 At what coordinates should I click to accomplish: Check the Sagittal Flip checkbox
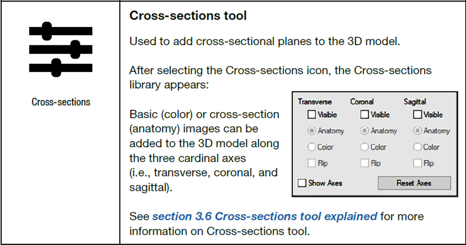click(418, 163)
